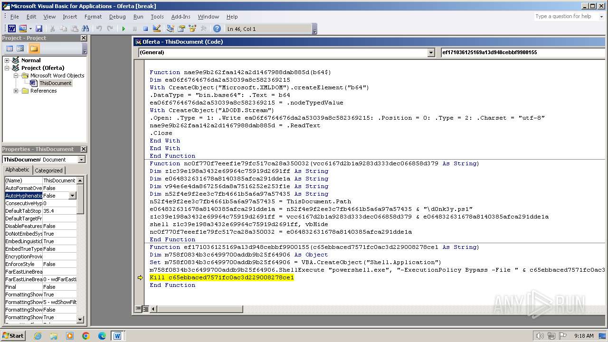The image size is (608, 342).
Task: Open the (General) object dropdown
Action: coord(431,52)
